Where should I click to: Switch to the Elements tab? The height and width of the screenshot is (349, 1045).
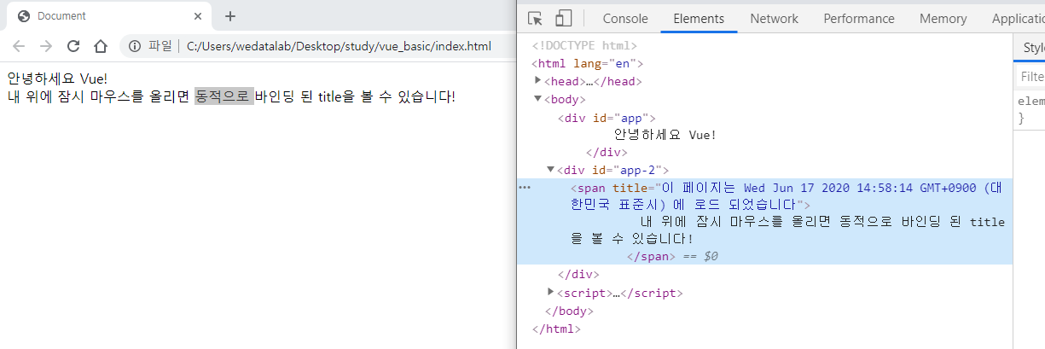[699, 19]
